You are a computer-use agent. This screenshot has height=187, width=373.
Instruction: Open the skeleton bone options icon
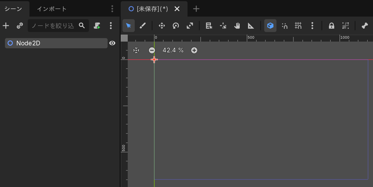pos(365,26)
